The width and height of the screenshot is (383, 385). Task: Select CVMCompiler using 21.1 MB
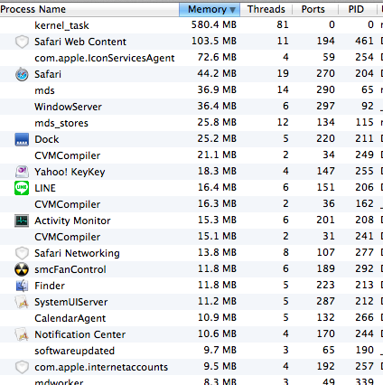click(x=68, y=155)
